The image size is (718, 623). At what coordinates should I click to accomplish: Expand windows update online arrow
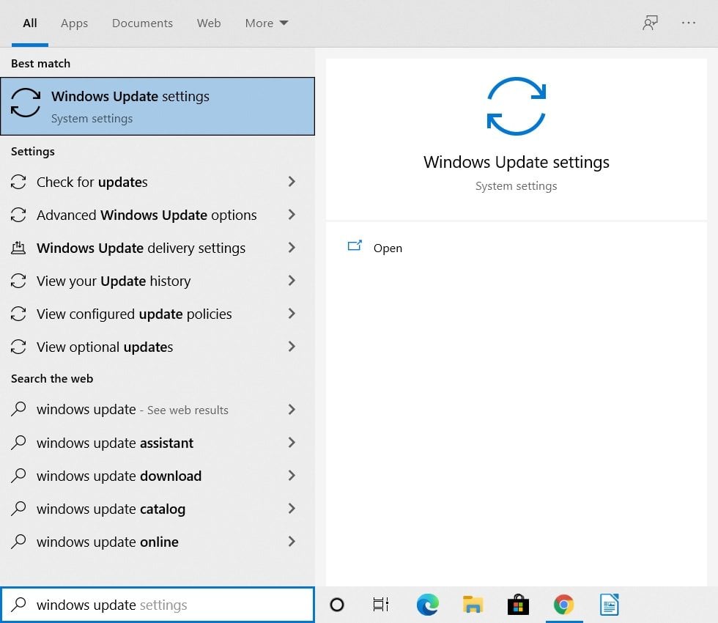pos(292,541)
